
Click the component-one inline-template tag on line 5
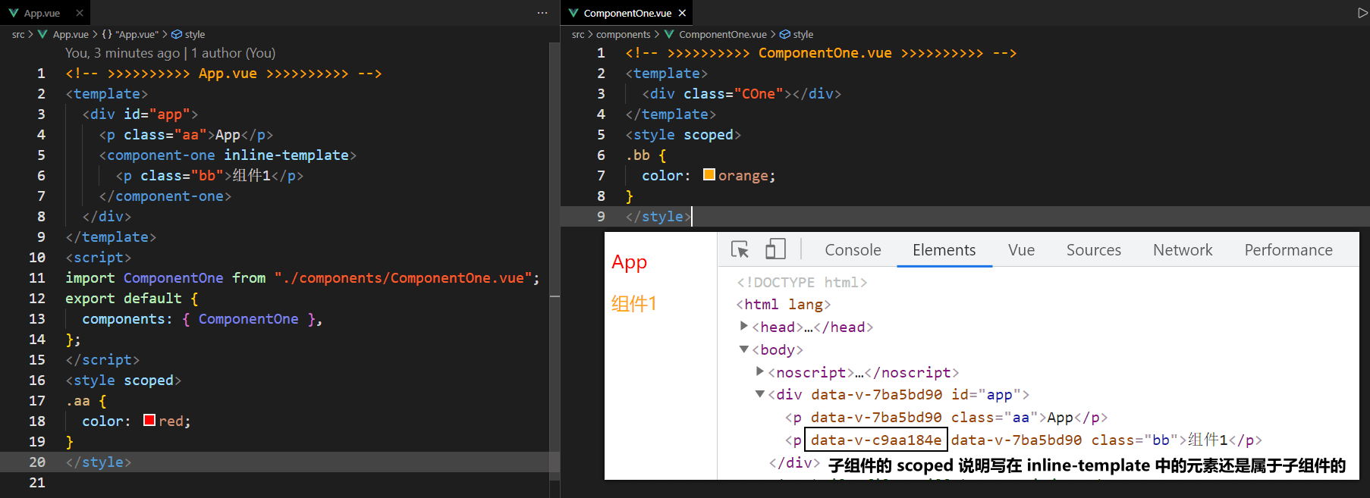point(228,155)
